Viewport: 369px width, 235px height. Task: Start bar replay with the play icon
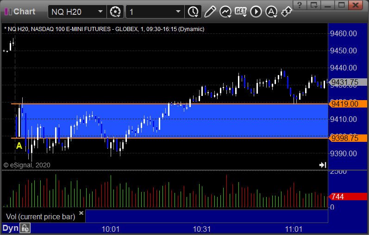pos(256,12)
